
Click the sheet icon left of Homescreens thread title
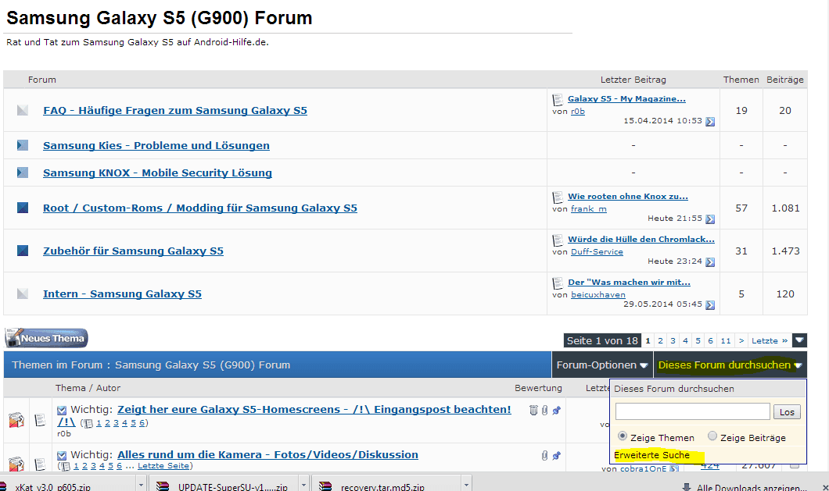point(40,420)
